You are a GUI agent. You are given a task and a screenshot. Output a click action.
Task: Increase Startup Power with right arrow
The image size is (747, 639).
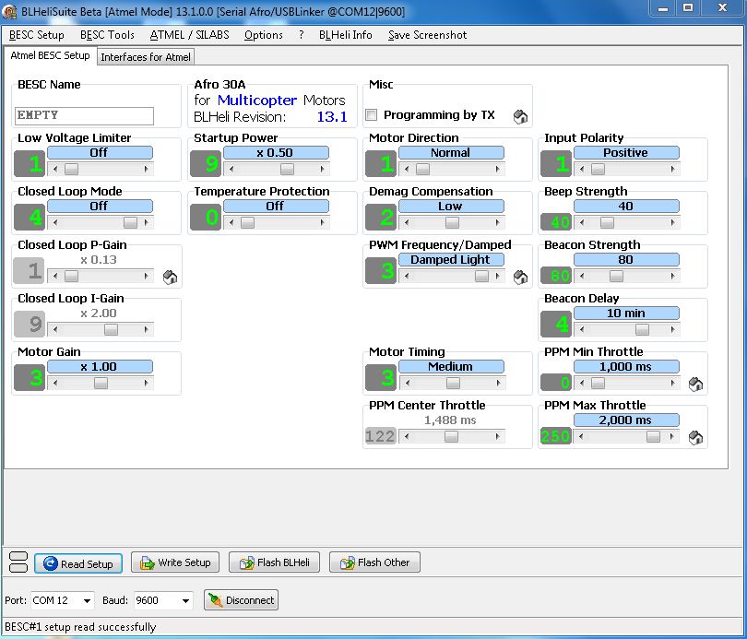click(x=323, y=169)
